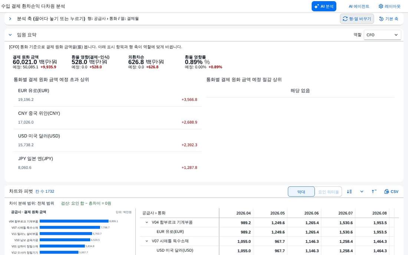408x255 pixels.
Task: Open the AI 에이전트 view
Action: (359, 6)
